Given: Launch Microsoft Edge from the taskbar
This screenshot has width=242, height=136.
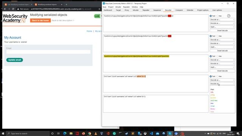Looking at the screenshot, I should 65,133.
